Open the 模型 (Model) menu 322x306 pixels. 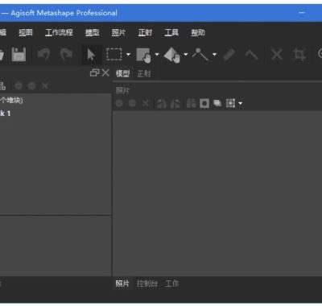point(93,33)
